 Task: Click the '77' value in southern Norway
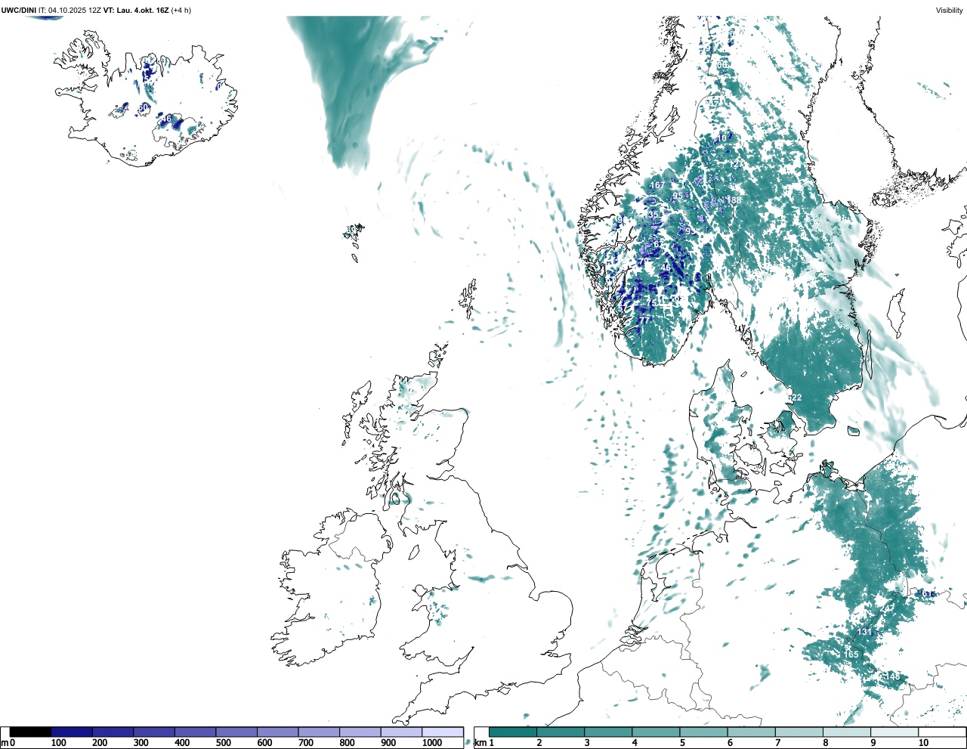pos(644,320)
